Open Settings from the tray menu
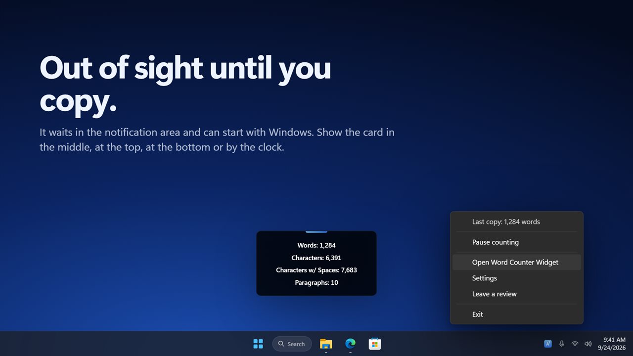 517,278
